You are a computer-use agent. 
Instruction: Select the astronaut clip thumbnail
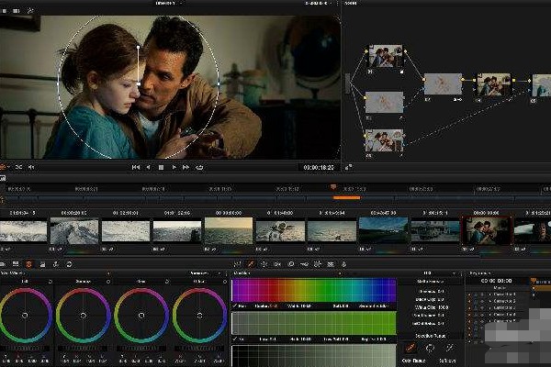tap(280, 231)
